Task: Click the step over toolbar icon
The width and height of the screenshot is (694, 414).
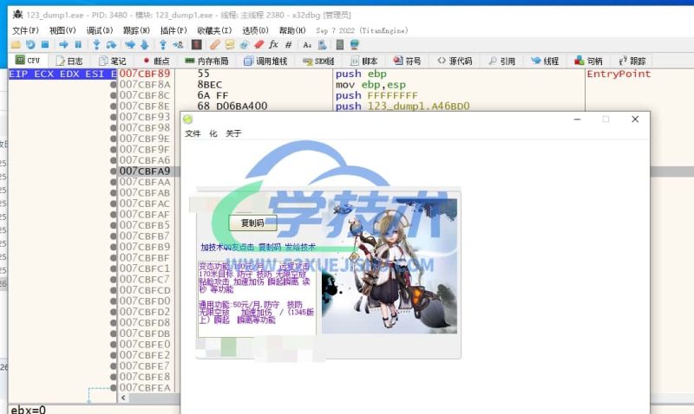Action: [111, 44]
